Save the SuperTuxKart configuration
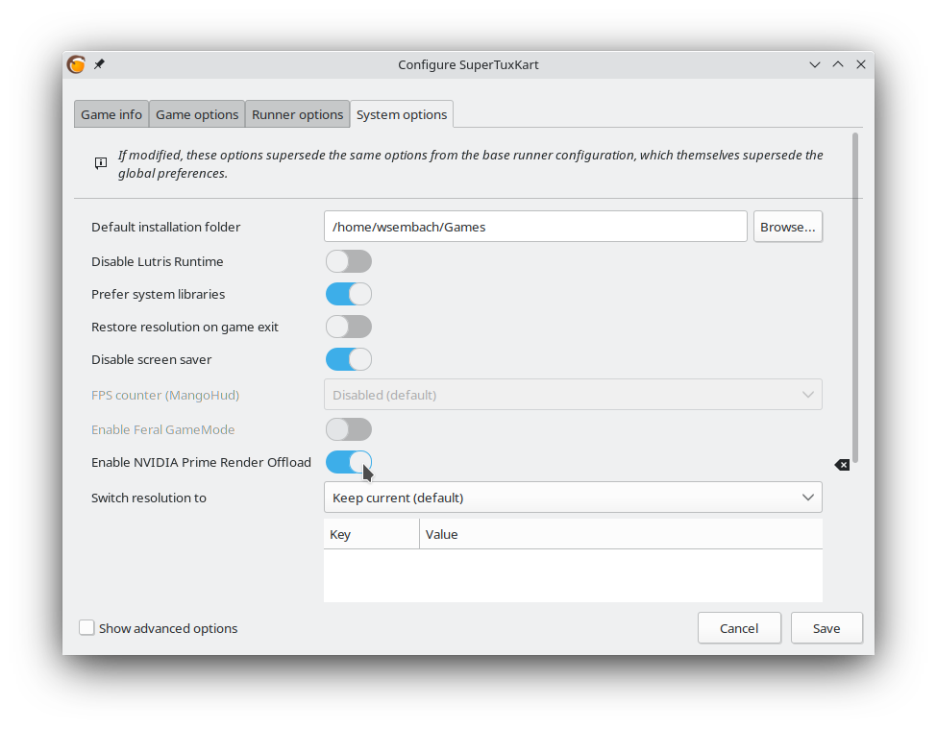937x729 pixels. click(x=826, y=627)
